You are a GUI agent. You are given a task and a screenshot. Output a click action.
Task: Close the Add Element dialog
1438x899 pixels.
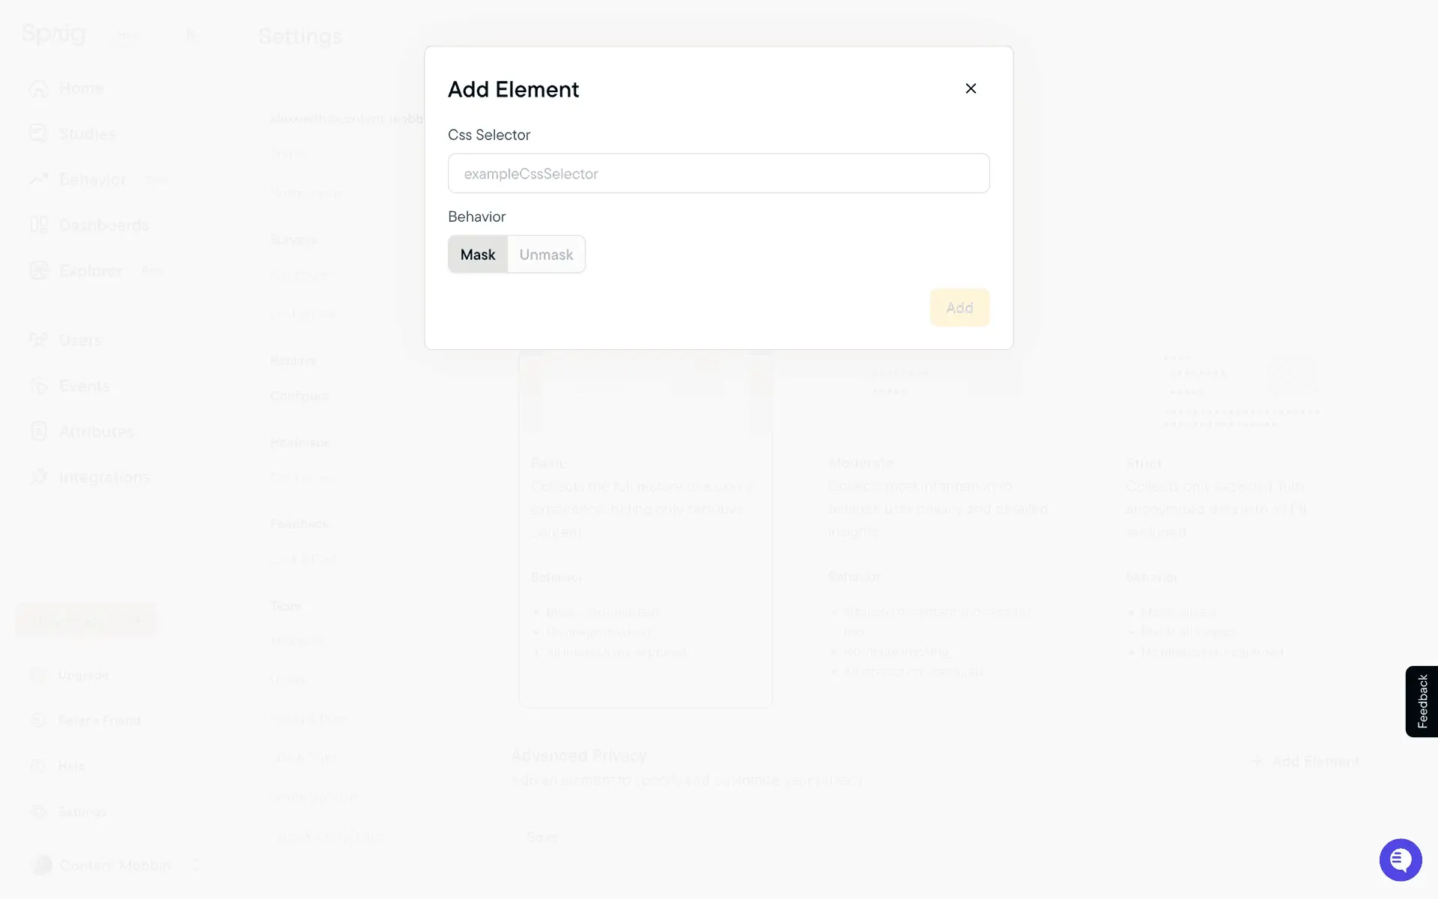click(x=971, y=88)
